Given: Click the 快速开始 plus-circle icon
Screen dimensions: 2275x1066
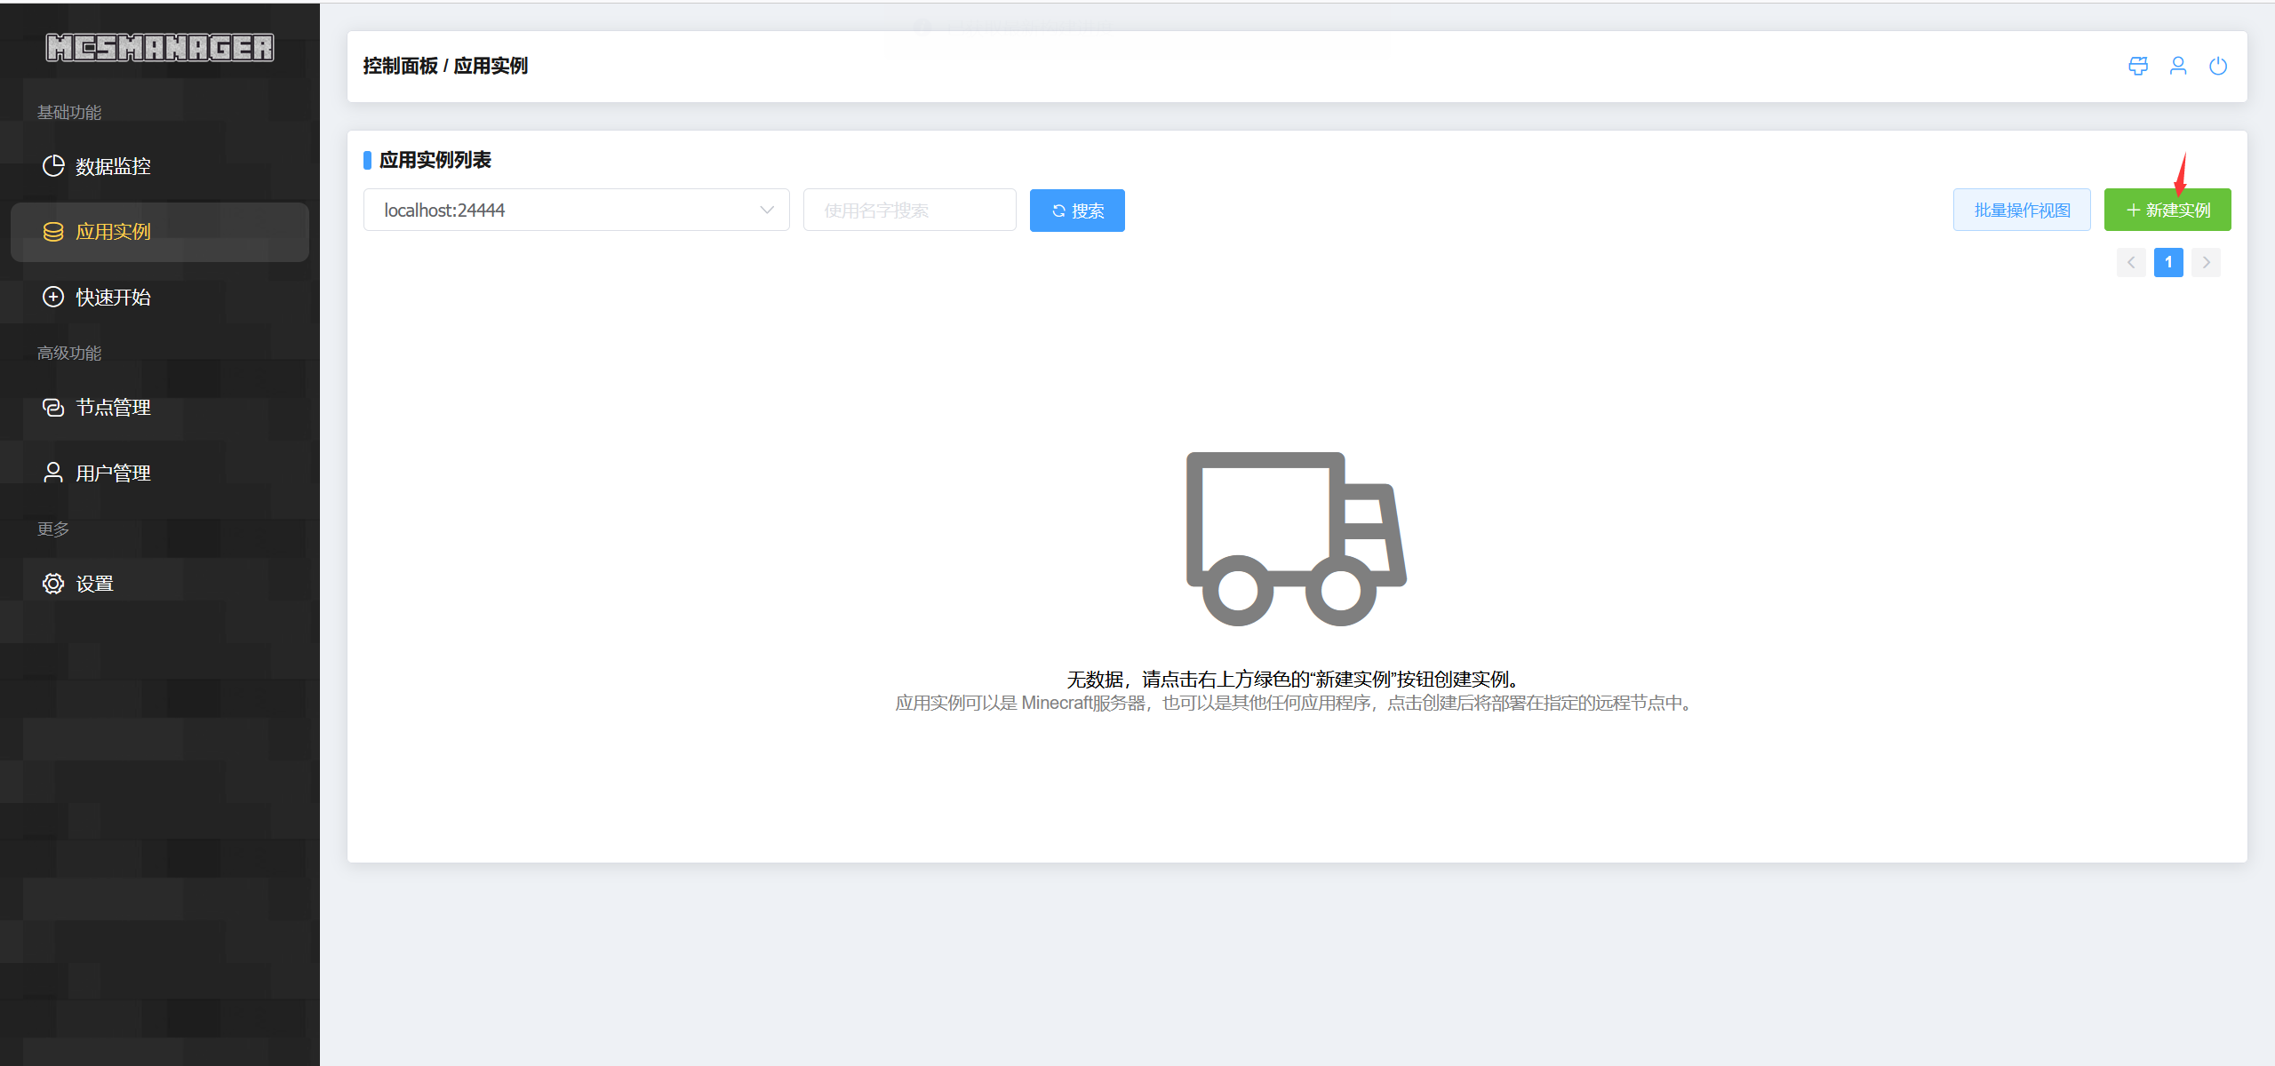Looking at the screenshot, I should [x=53, y=297].
